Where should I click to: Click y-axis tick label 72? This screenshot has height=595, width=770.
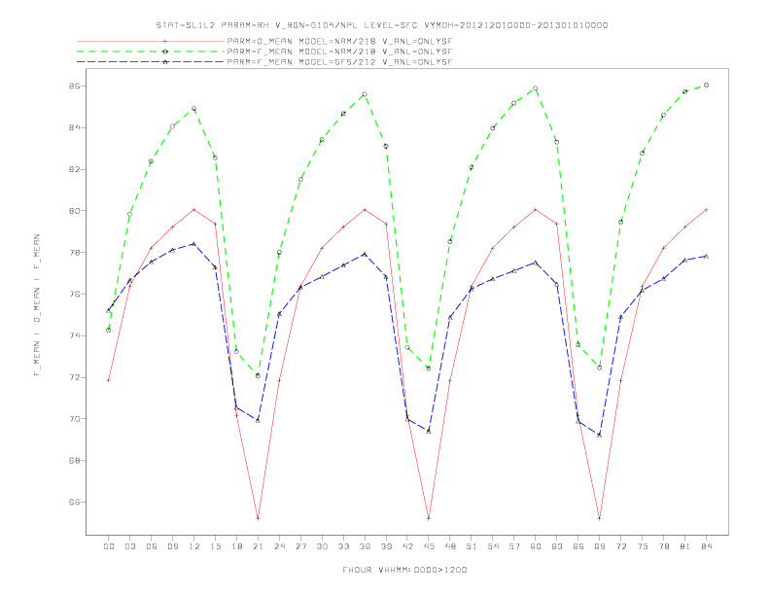click(x=74, y=377)
